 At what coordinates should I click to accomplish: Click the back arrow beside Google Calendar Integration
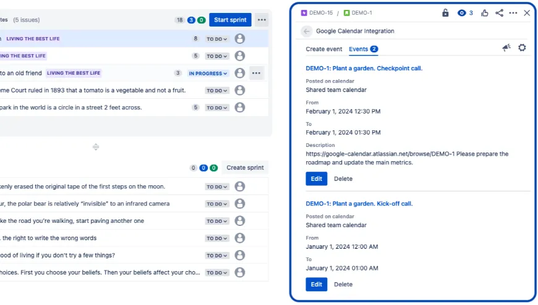tap(306, 31)
